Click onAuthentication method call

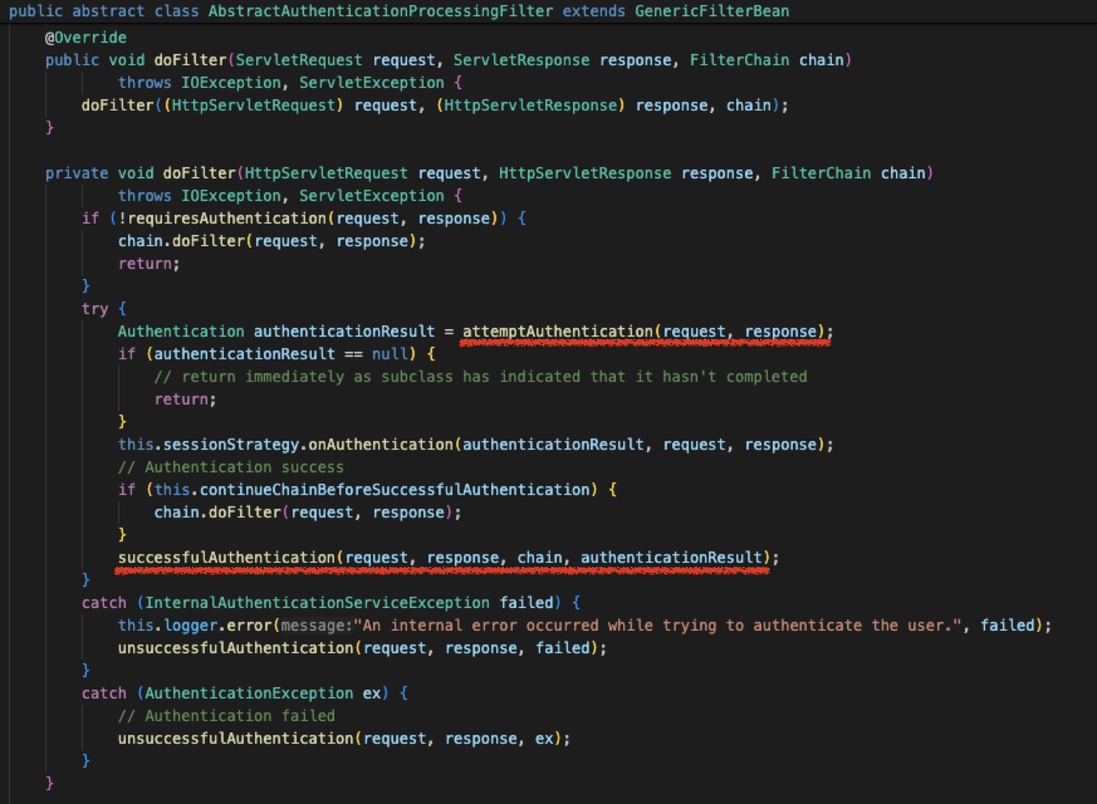pos(380,445)
